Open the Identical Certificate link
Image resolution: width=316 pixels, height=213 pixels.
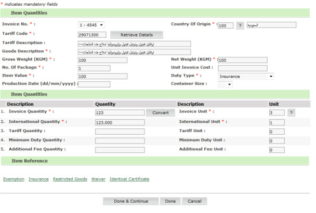129,179
